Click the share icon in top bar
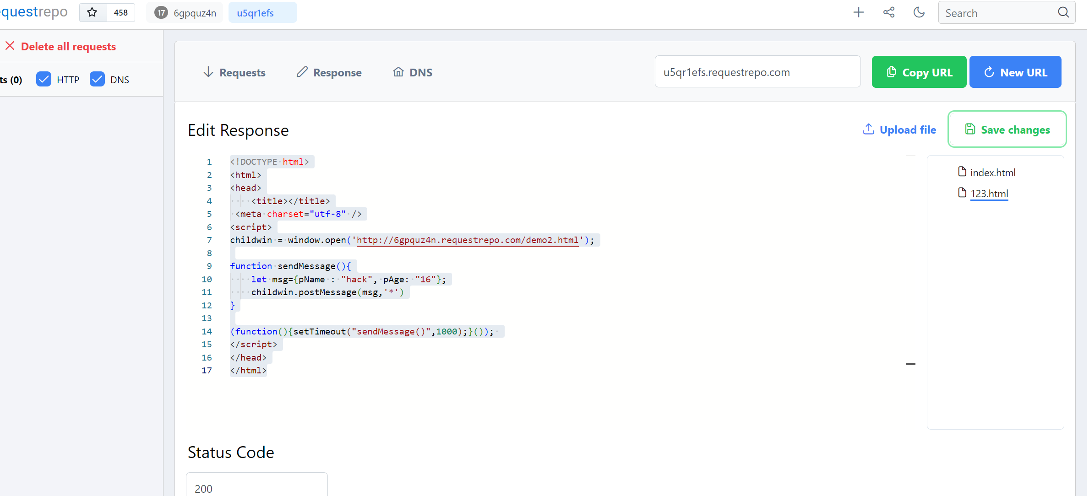Image resolution: width=1089 pixels, height=496 pixels. click(x=889, y=12)
